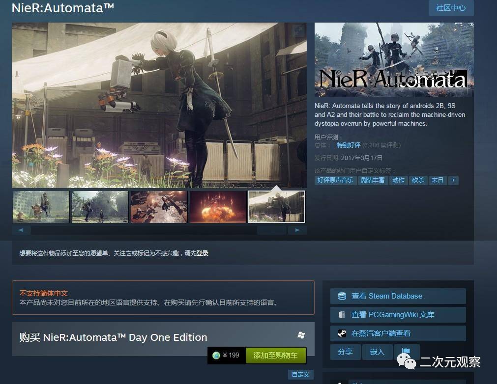The image size is (497, 384).
Task: Go to 社区中心 in the top bar
Action: pos(451,8)
